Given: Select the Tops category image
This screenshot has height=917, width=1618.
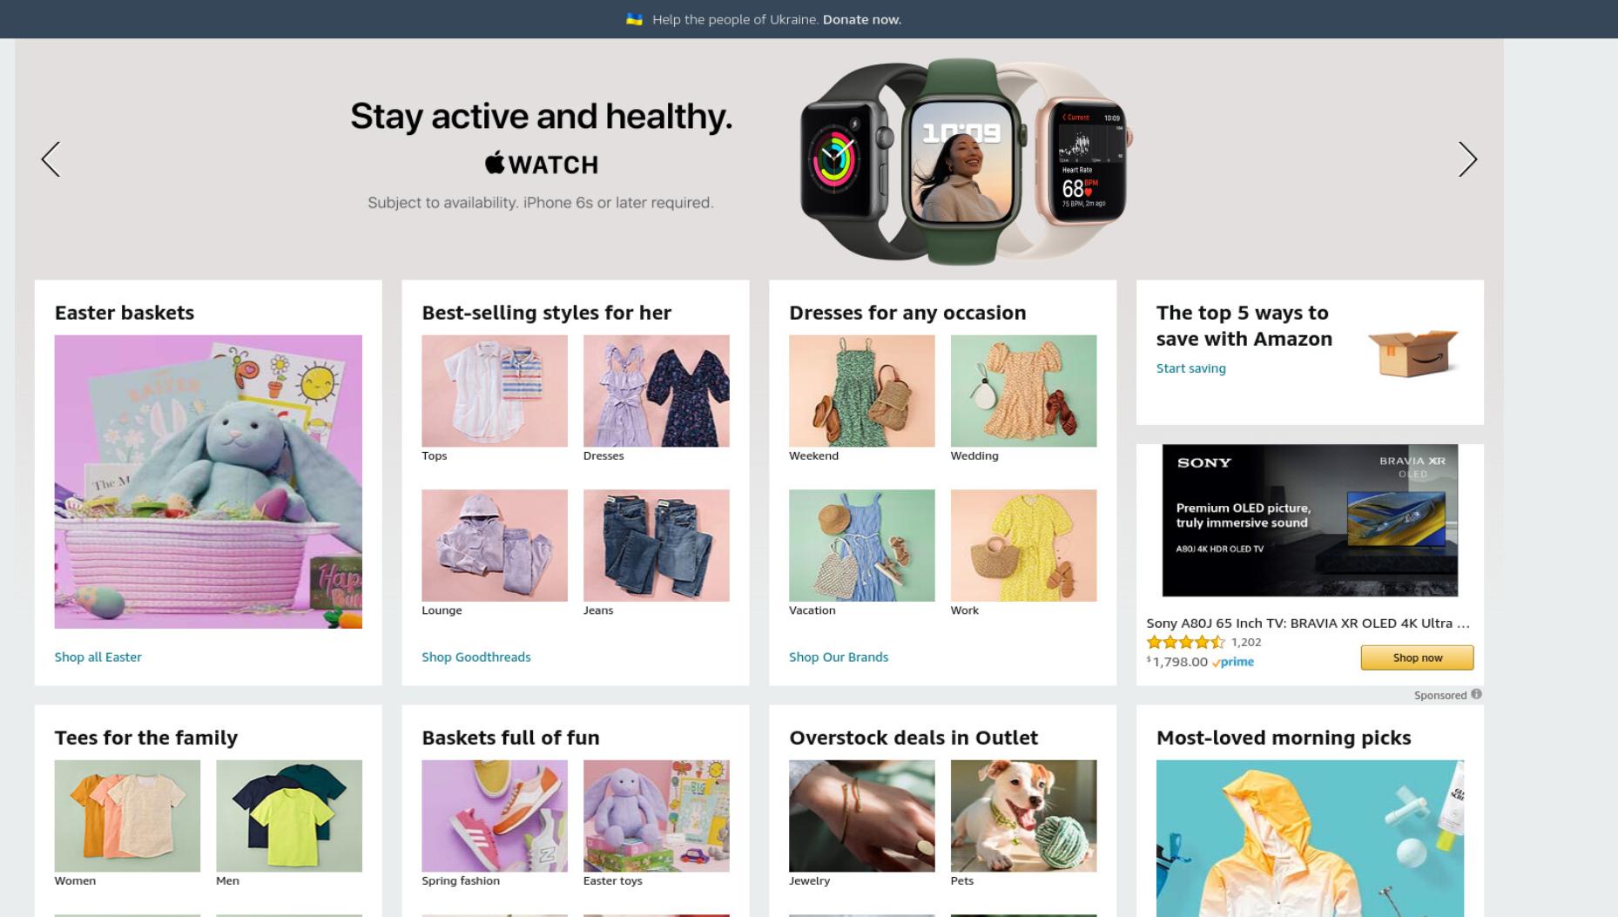Looking at the screenshot, I should click(495, 391).
